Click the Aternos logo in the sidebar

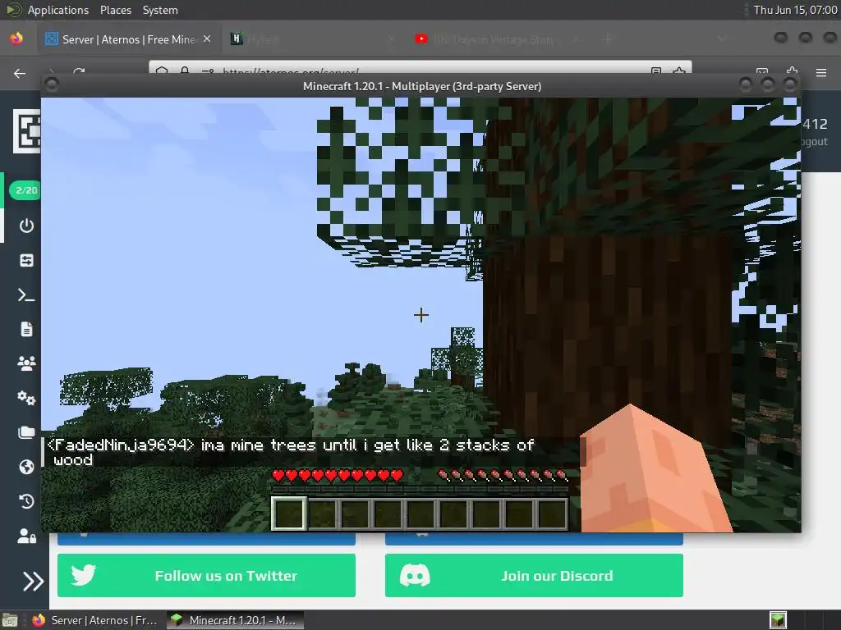coord(27,131)
